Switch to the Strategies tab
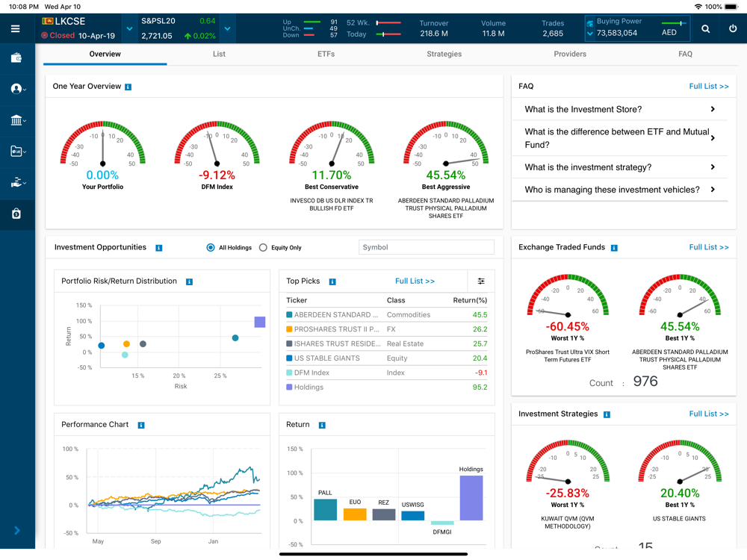The height and width of the screenshot is (560, 747). (444, 55)
